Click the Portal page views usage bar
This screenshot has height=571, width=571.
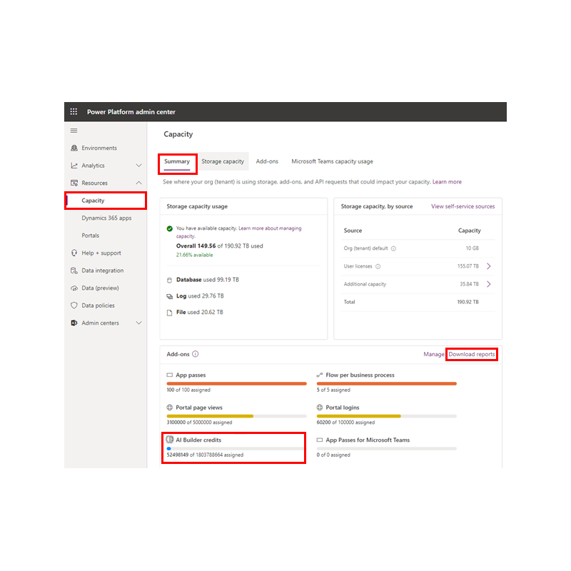pyautogui.click(x=237, y=416)
